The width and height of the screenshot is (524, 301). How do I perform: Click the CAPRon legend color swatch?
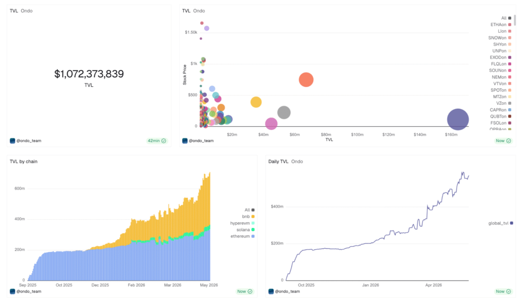[510, 110]
